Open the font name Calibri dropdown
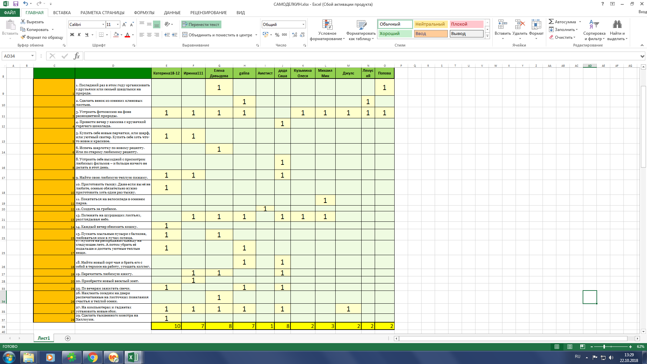Image resolution: width=647 pixels, height=364 pixels. point(103,24)
